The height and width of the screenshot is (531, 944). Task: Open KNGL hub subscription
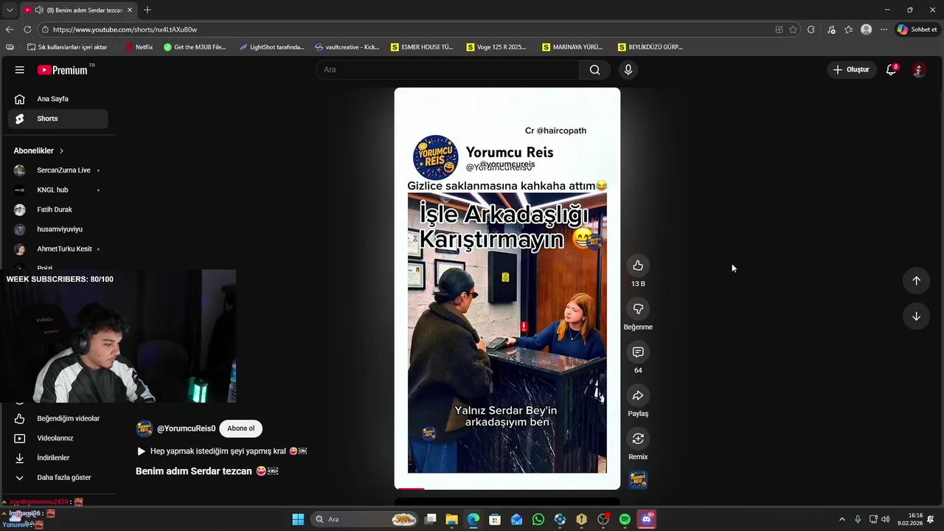click(58, 190)
